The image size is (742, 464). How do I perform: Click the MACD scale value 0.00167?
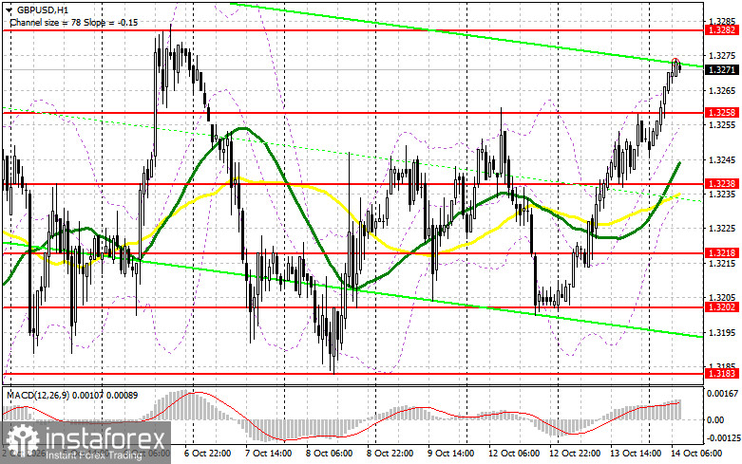[x=721, y=393]
